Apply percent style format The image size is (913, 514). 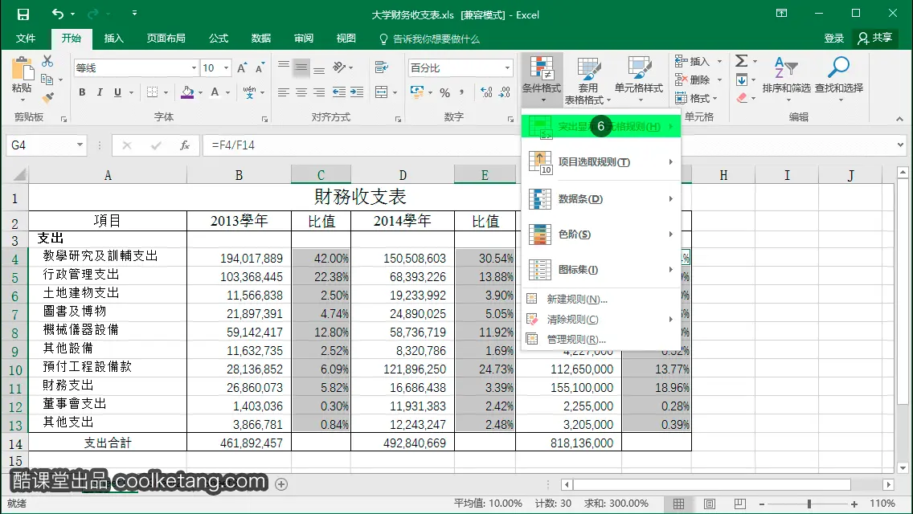tap(445, 92)
